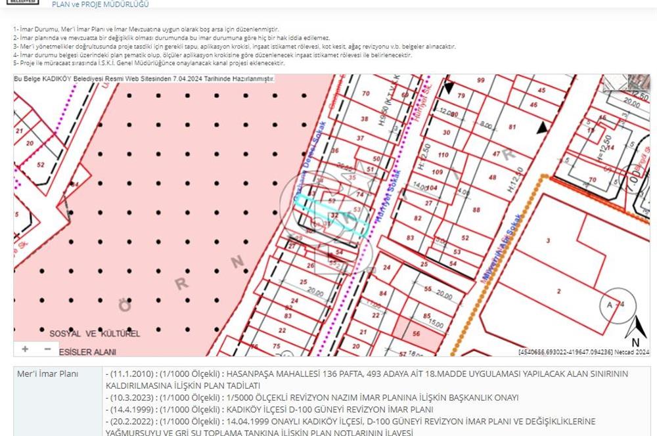Click the circled A-4 zone marker
This screenshot has height=436, width=657.
[x=618, y=305]
